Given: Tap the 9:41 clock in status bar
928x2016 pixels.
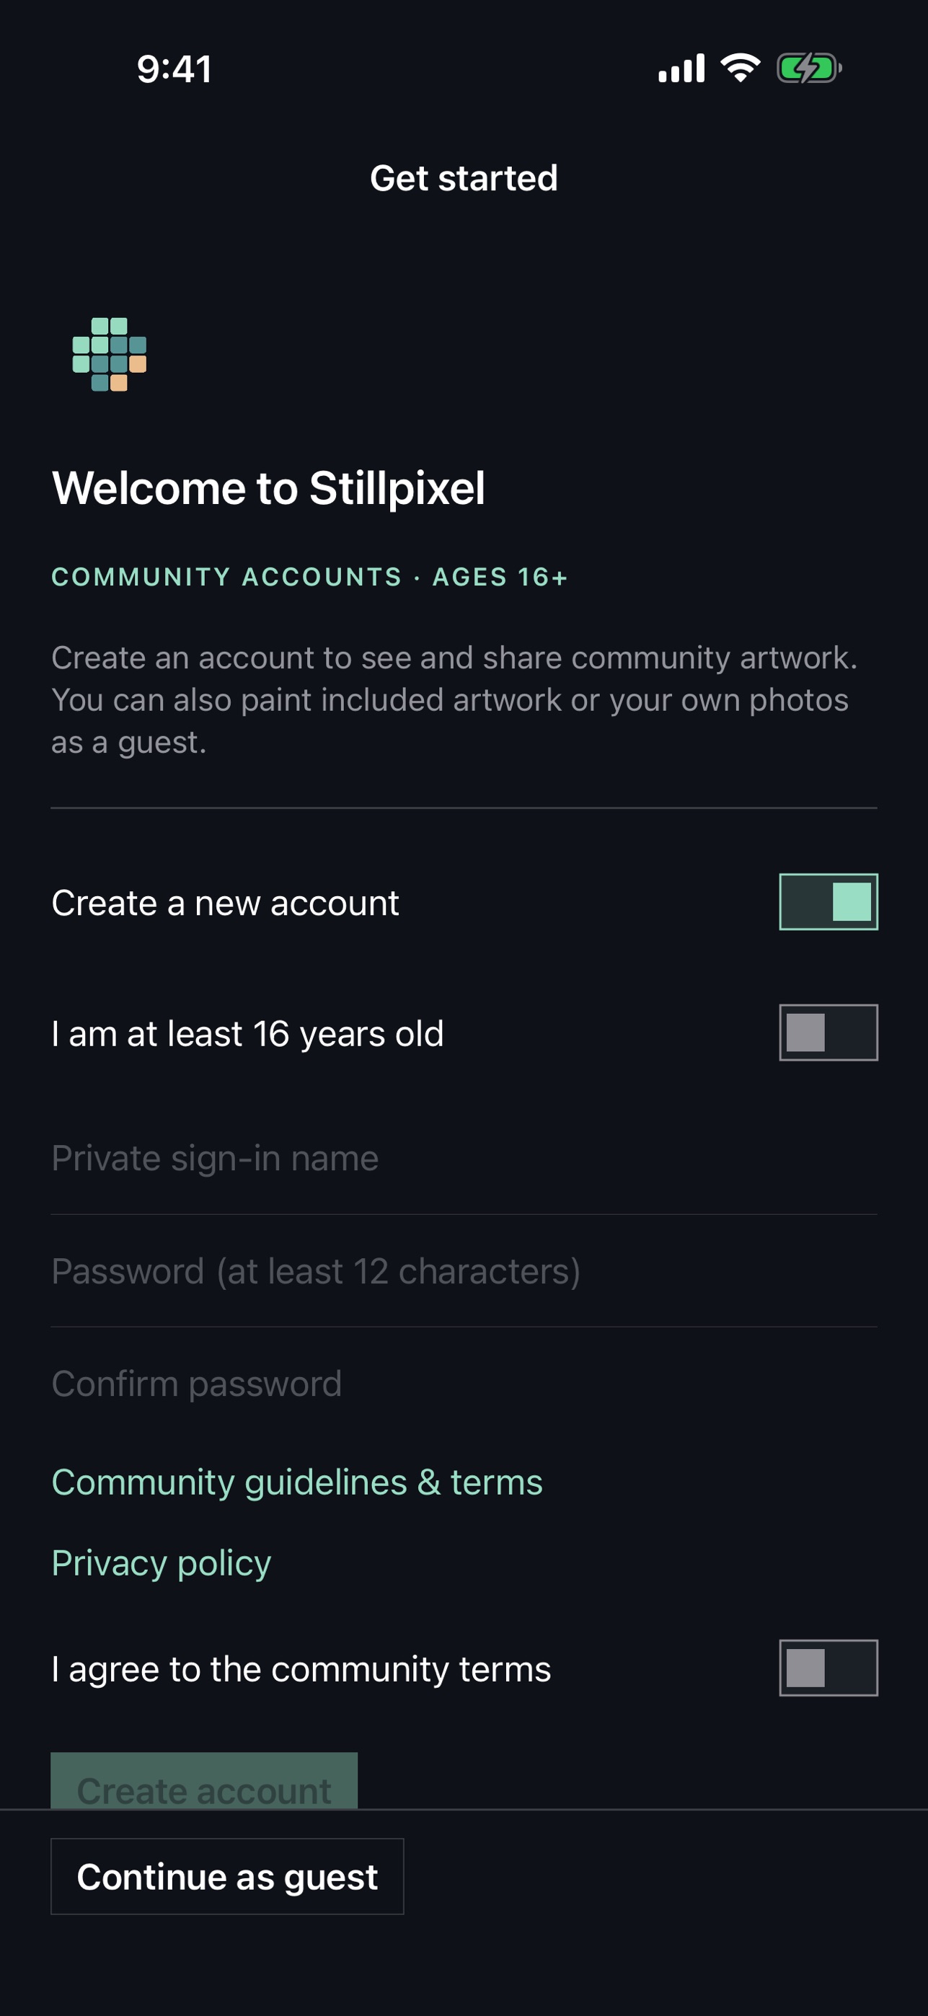Looking at the screenshot, I should coord(174,69).
